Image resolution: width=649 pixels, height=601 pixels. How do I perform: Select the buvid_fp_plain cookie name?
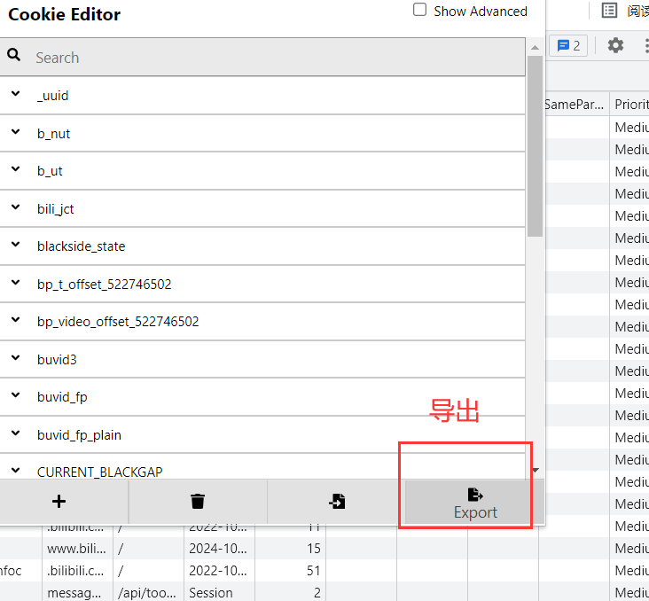point(79,435)
